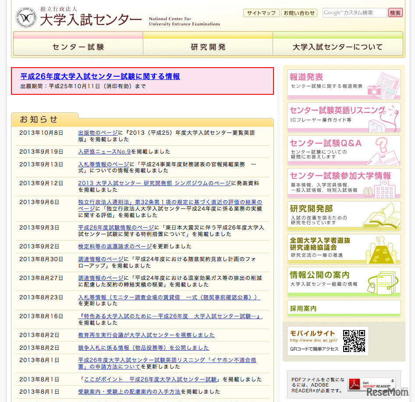Select the 大学入試センターについて tab
415x402 pixels.
click(338, 47)
